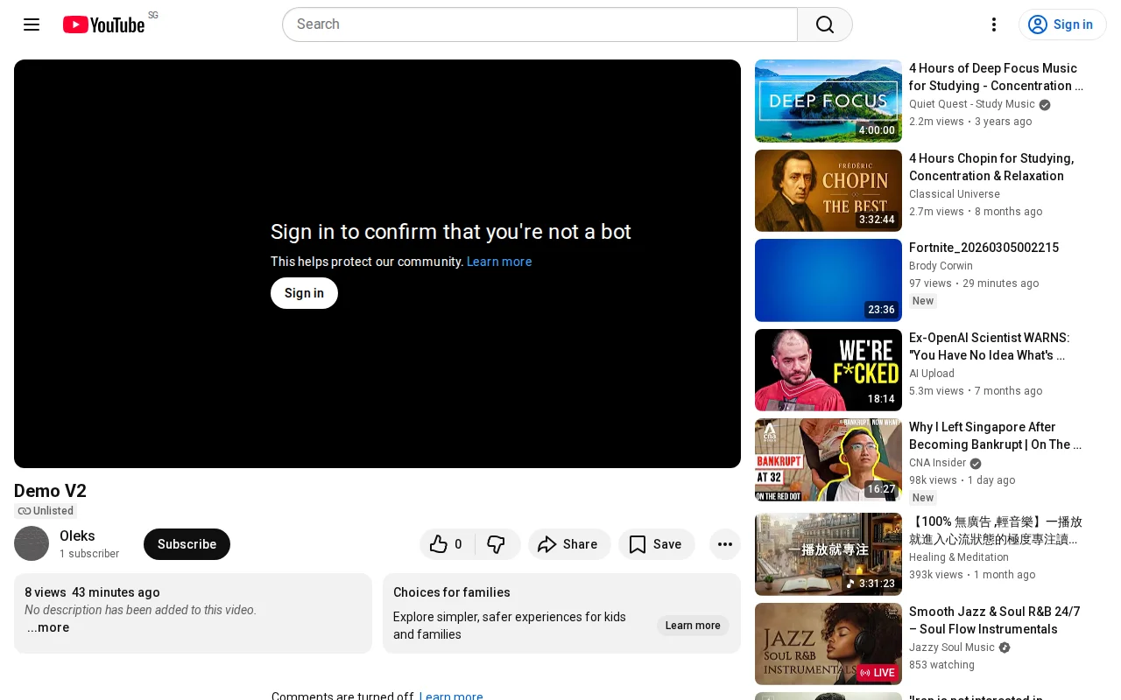Subscribe to the Oleks channel
1121x700 pixels.
pyautogui.click(x=187, y=544)
